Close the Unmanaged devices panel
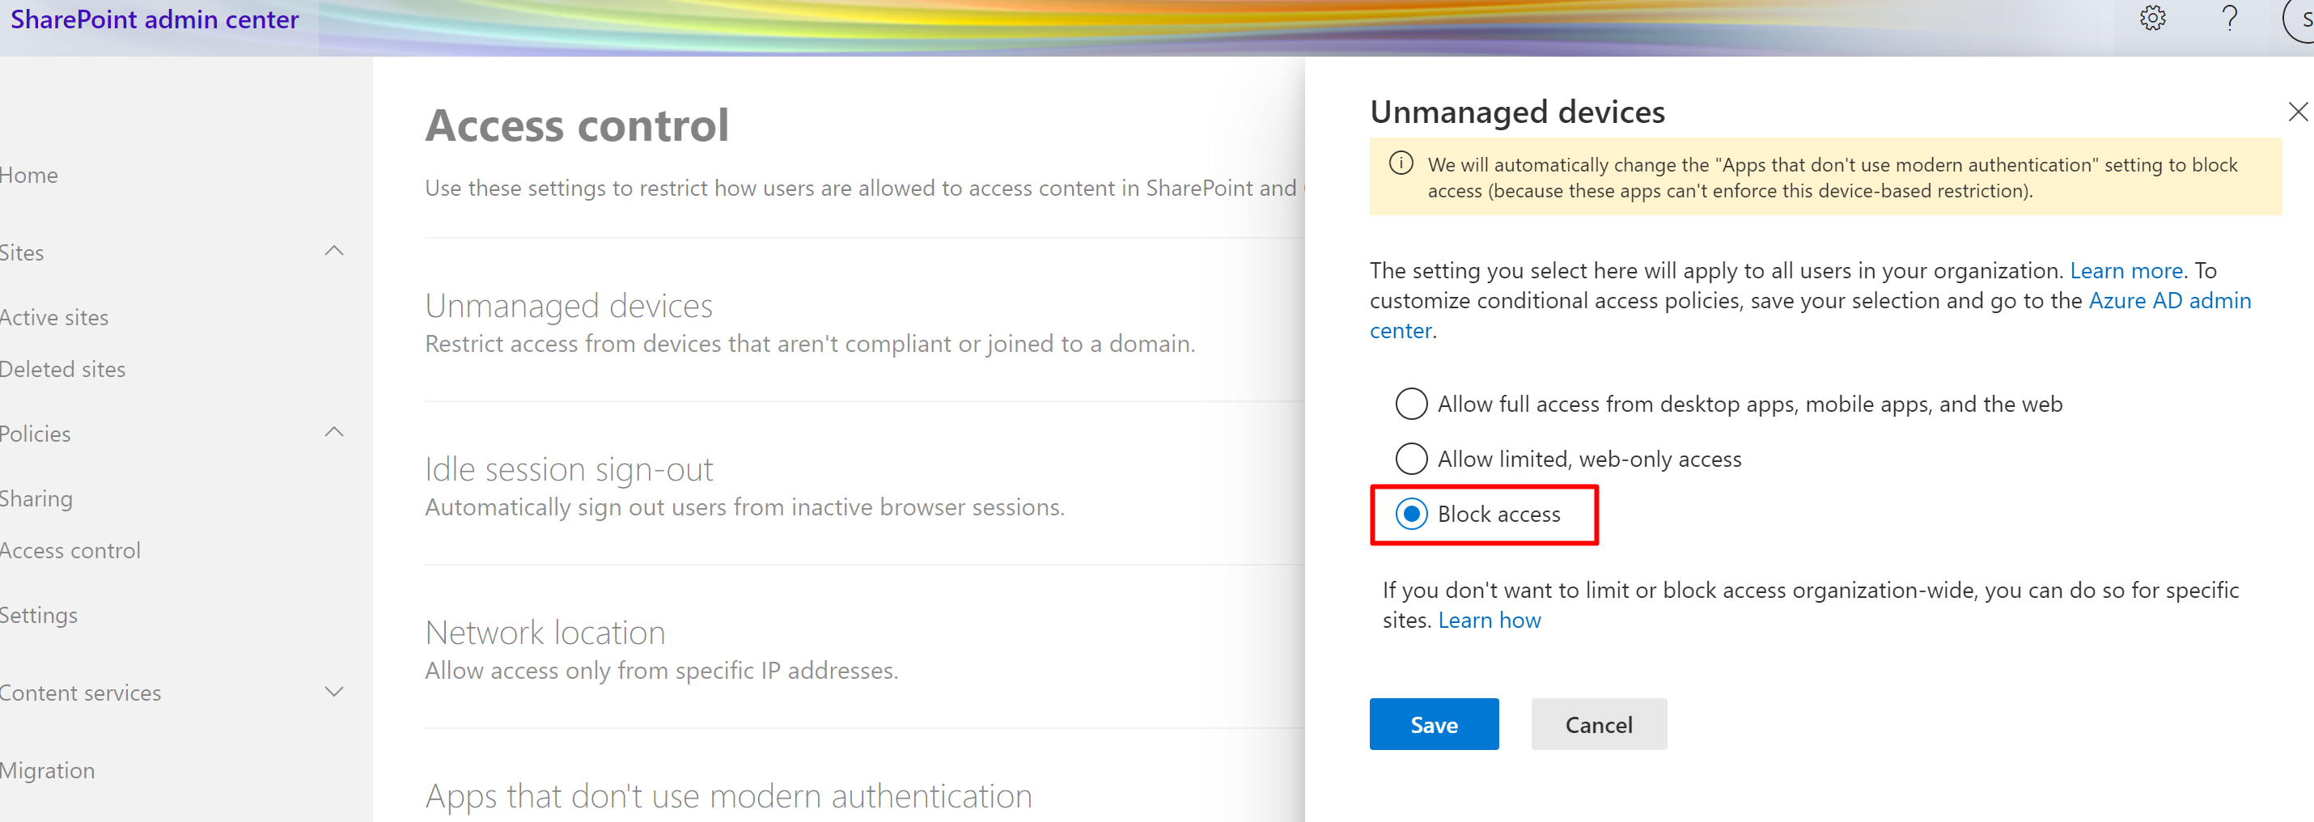The height and width of the screenshot is (822, 2314). 2298,112
